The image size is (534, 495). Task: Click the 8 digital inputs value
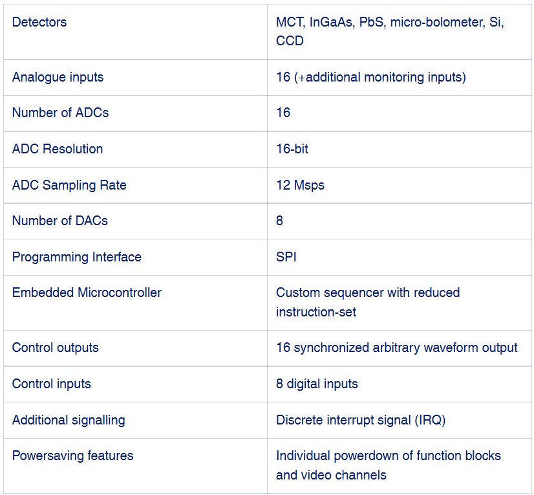tap(317, 384)
